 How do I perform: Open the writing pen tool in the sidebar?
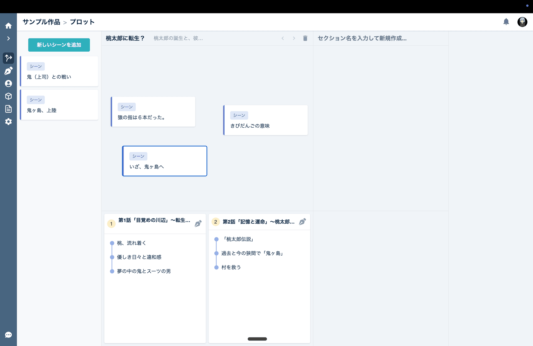click(8, 71)
